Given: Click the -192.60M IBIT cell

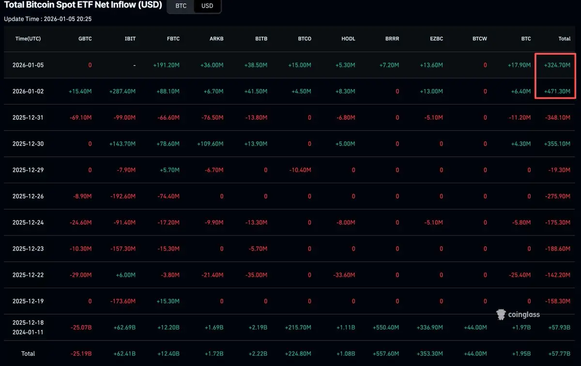Looking at the screenshot, I should coord(123,196).
